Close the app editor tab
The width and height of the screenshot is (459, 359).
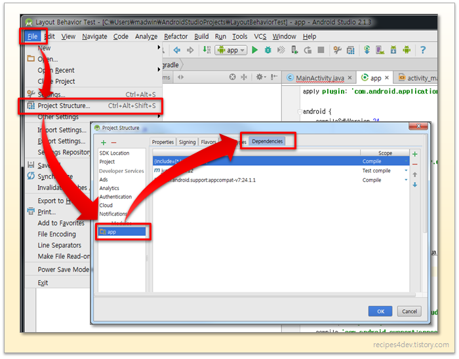387,78
